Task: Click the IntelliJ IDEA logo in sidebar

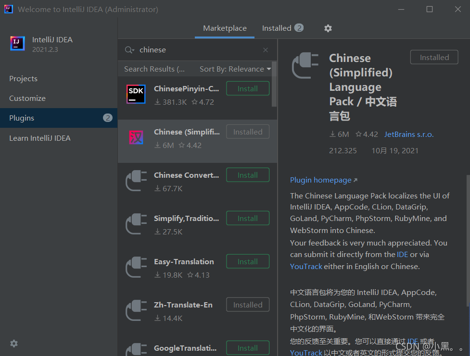Action: tap(17, 43)
